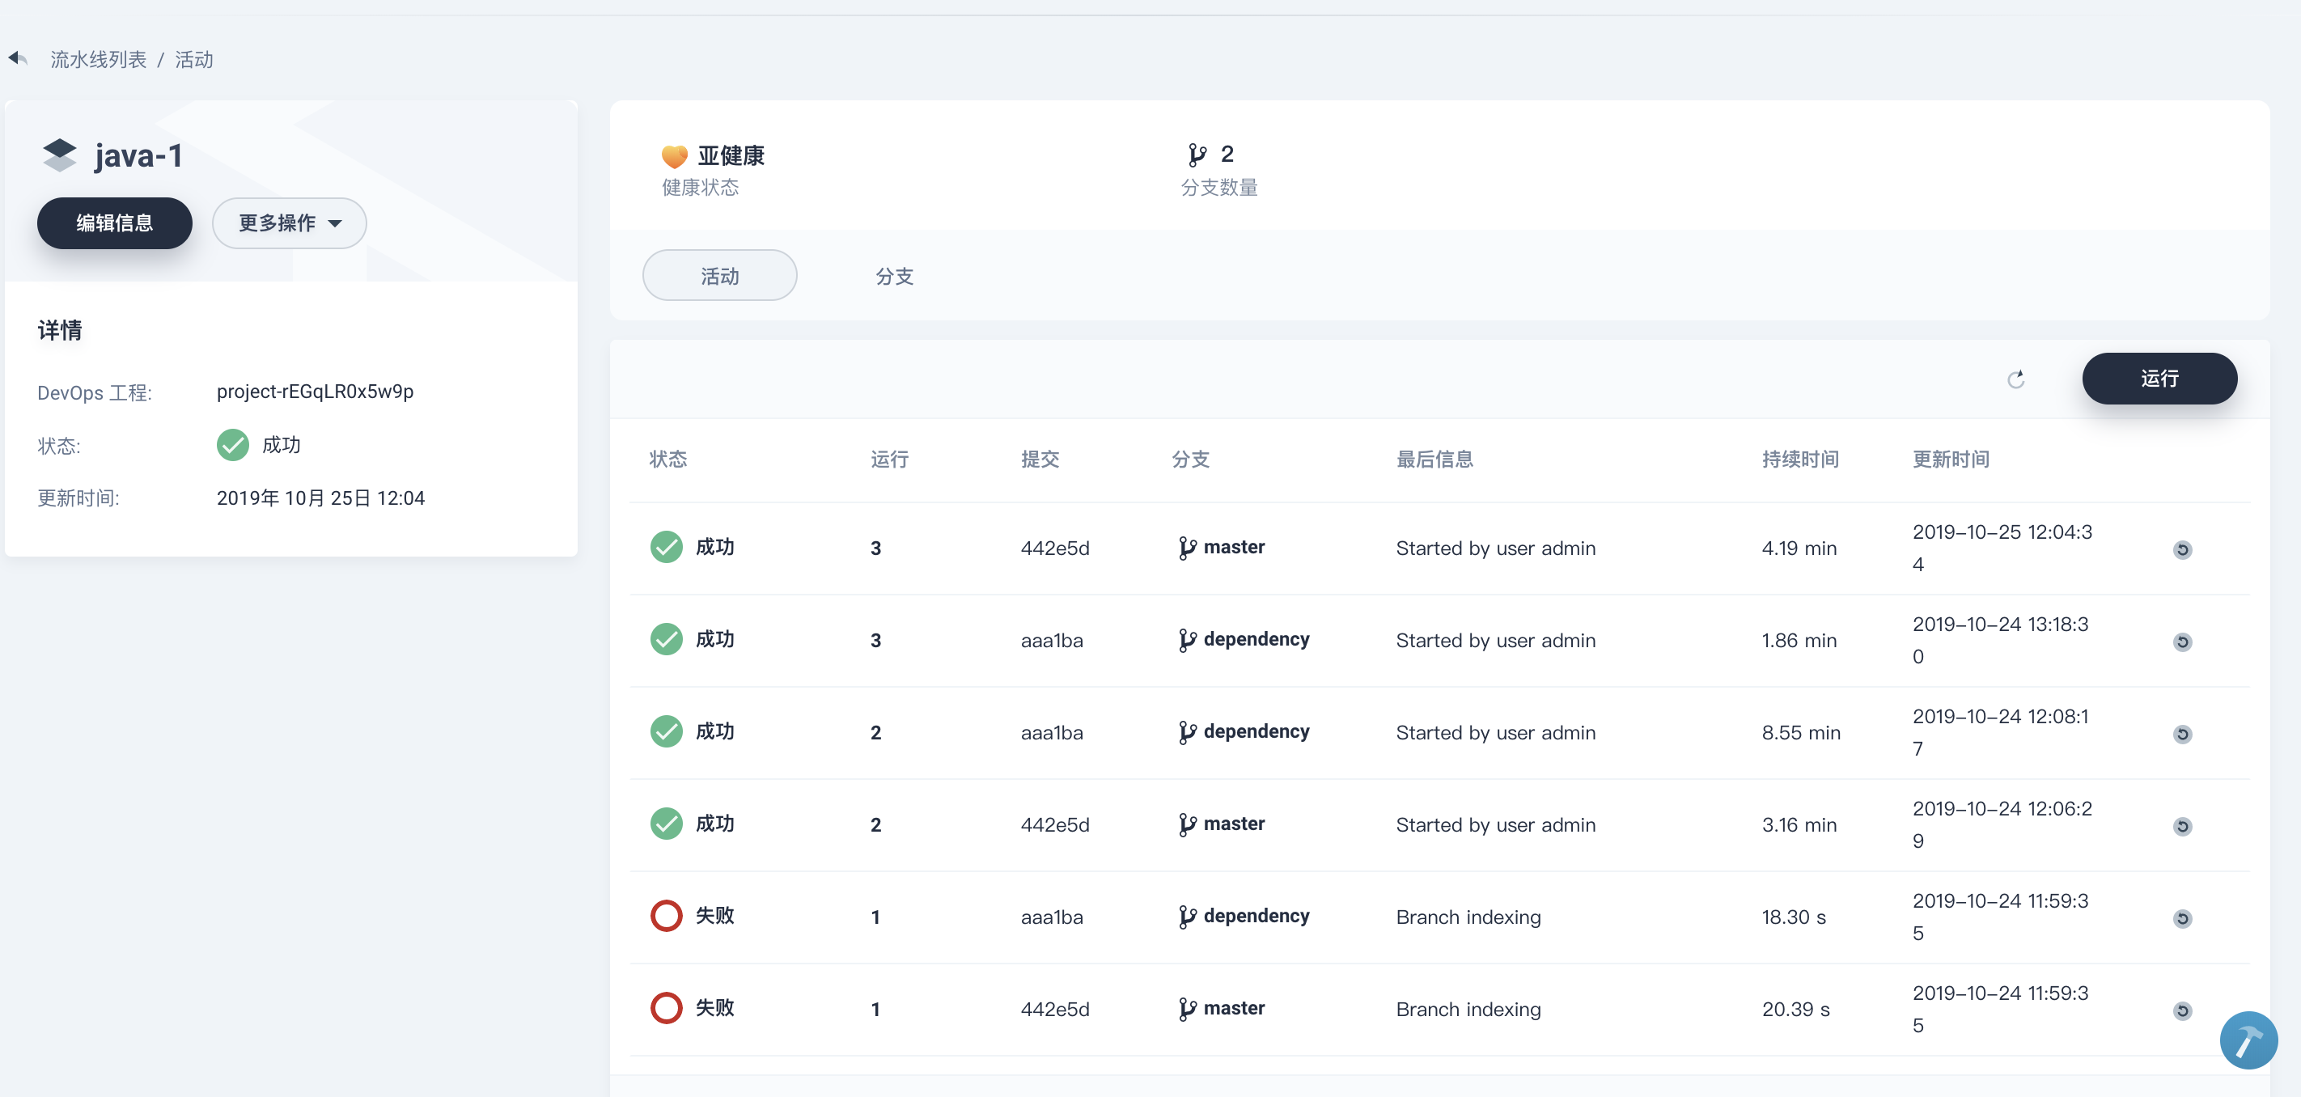Viewport: 2301px width, 1097px height.
Task: Click the 分支 column header
Action: pyautogui.click(x=1191, y=460)
